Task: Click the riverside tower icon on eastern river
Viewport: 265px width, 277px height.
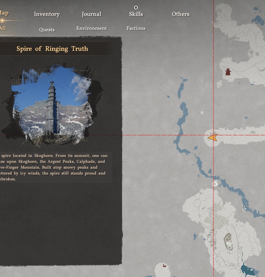Action: 245,208
